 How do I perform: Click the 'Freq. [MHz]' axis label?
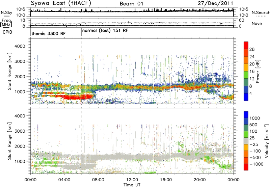tap(6, 23)
